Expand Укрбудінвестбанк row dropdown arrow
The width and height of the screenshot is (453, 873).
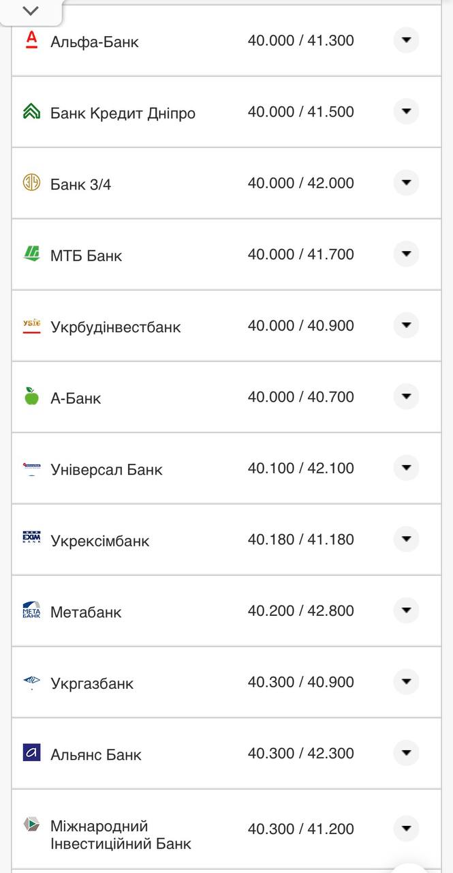(x=406, y=325)
